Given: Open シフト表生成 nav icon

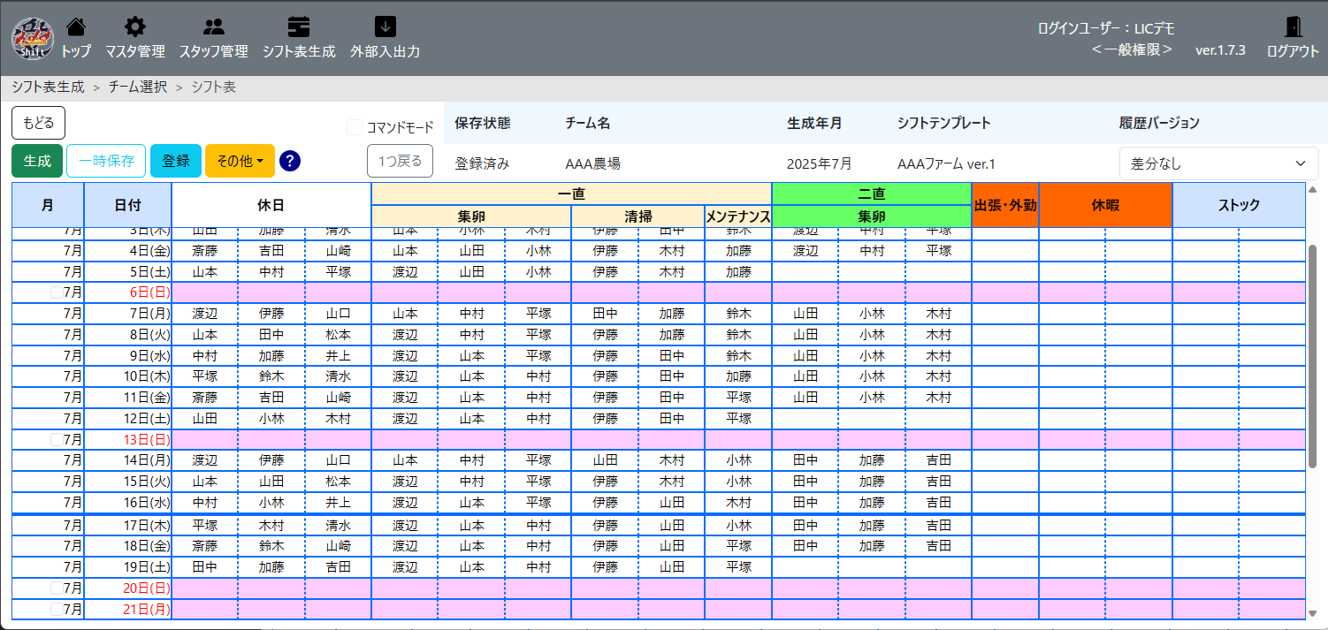Looking at the screenshot, I should (299, 26).
